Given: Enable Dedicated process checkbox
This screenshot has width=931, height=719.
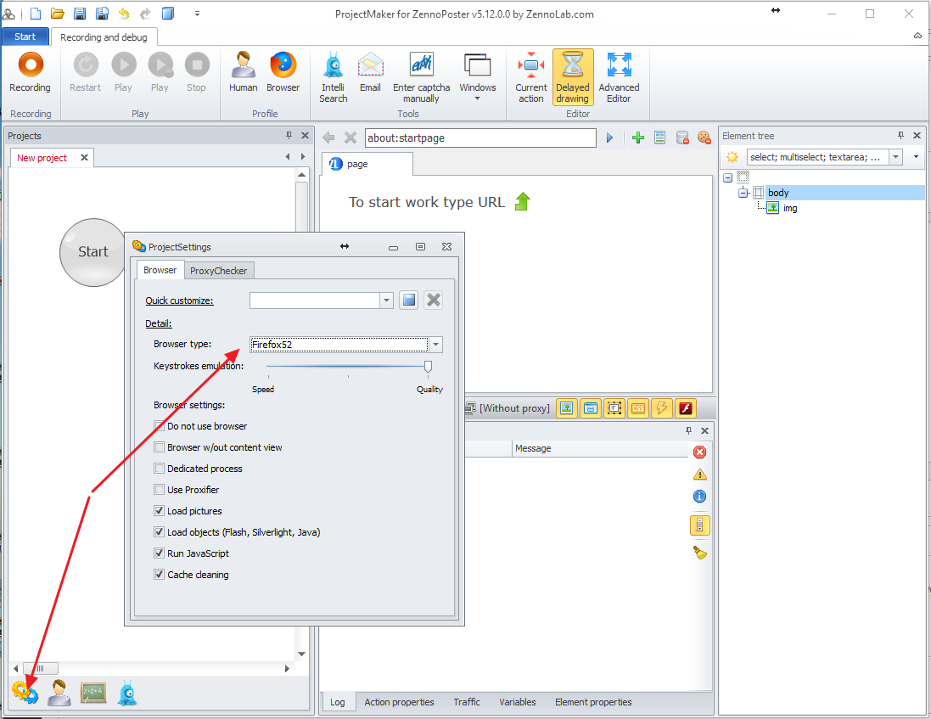Looking at the screenshot, I should (x=159, y=469).
